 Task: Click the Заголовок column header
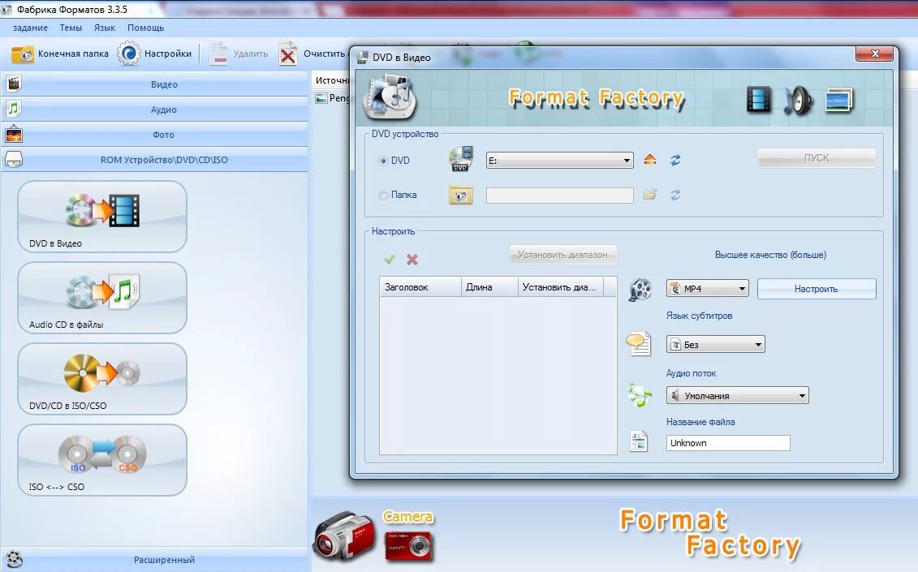(x=420, y=287)
